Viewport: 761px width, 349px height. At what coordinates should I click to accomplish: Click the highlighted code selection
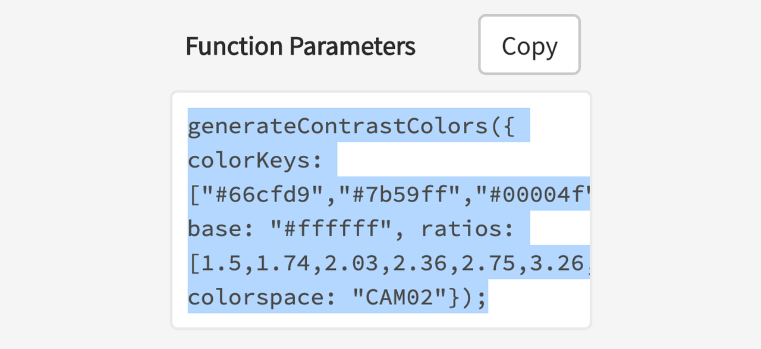click(x=357, y=211)
